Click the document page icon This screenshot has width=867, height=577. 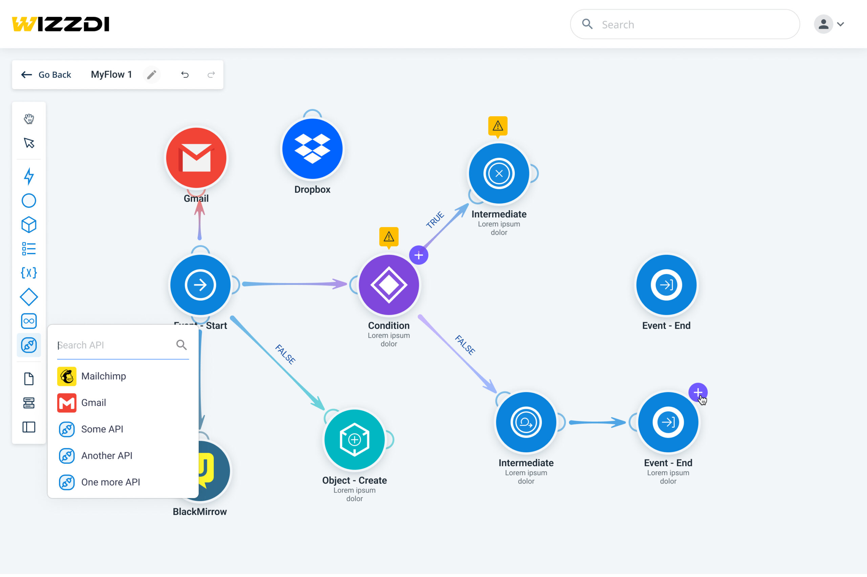coord(29,379)
